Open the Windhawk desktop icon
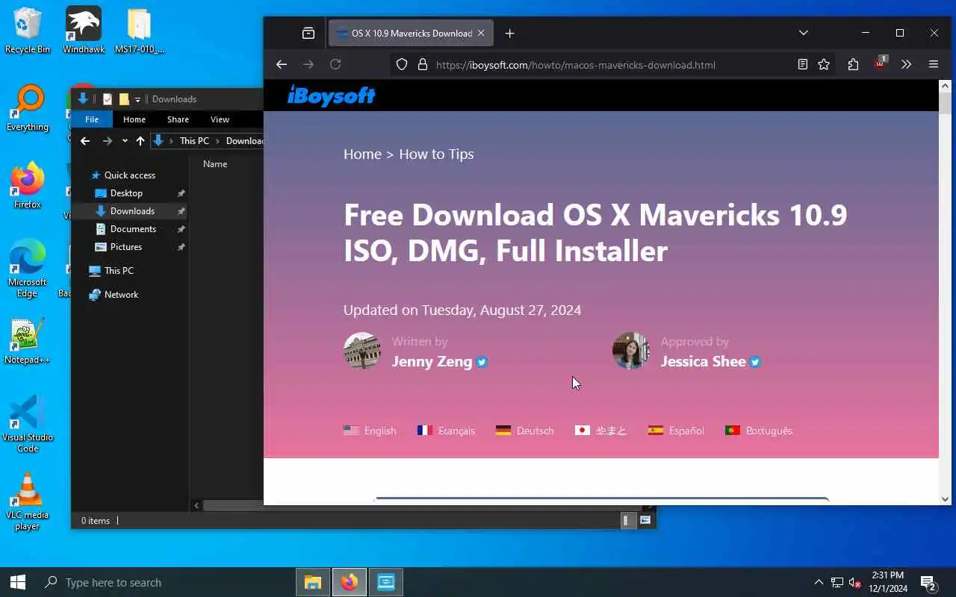Screen dimensions: 956x597 tap(83, 31)
